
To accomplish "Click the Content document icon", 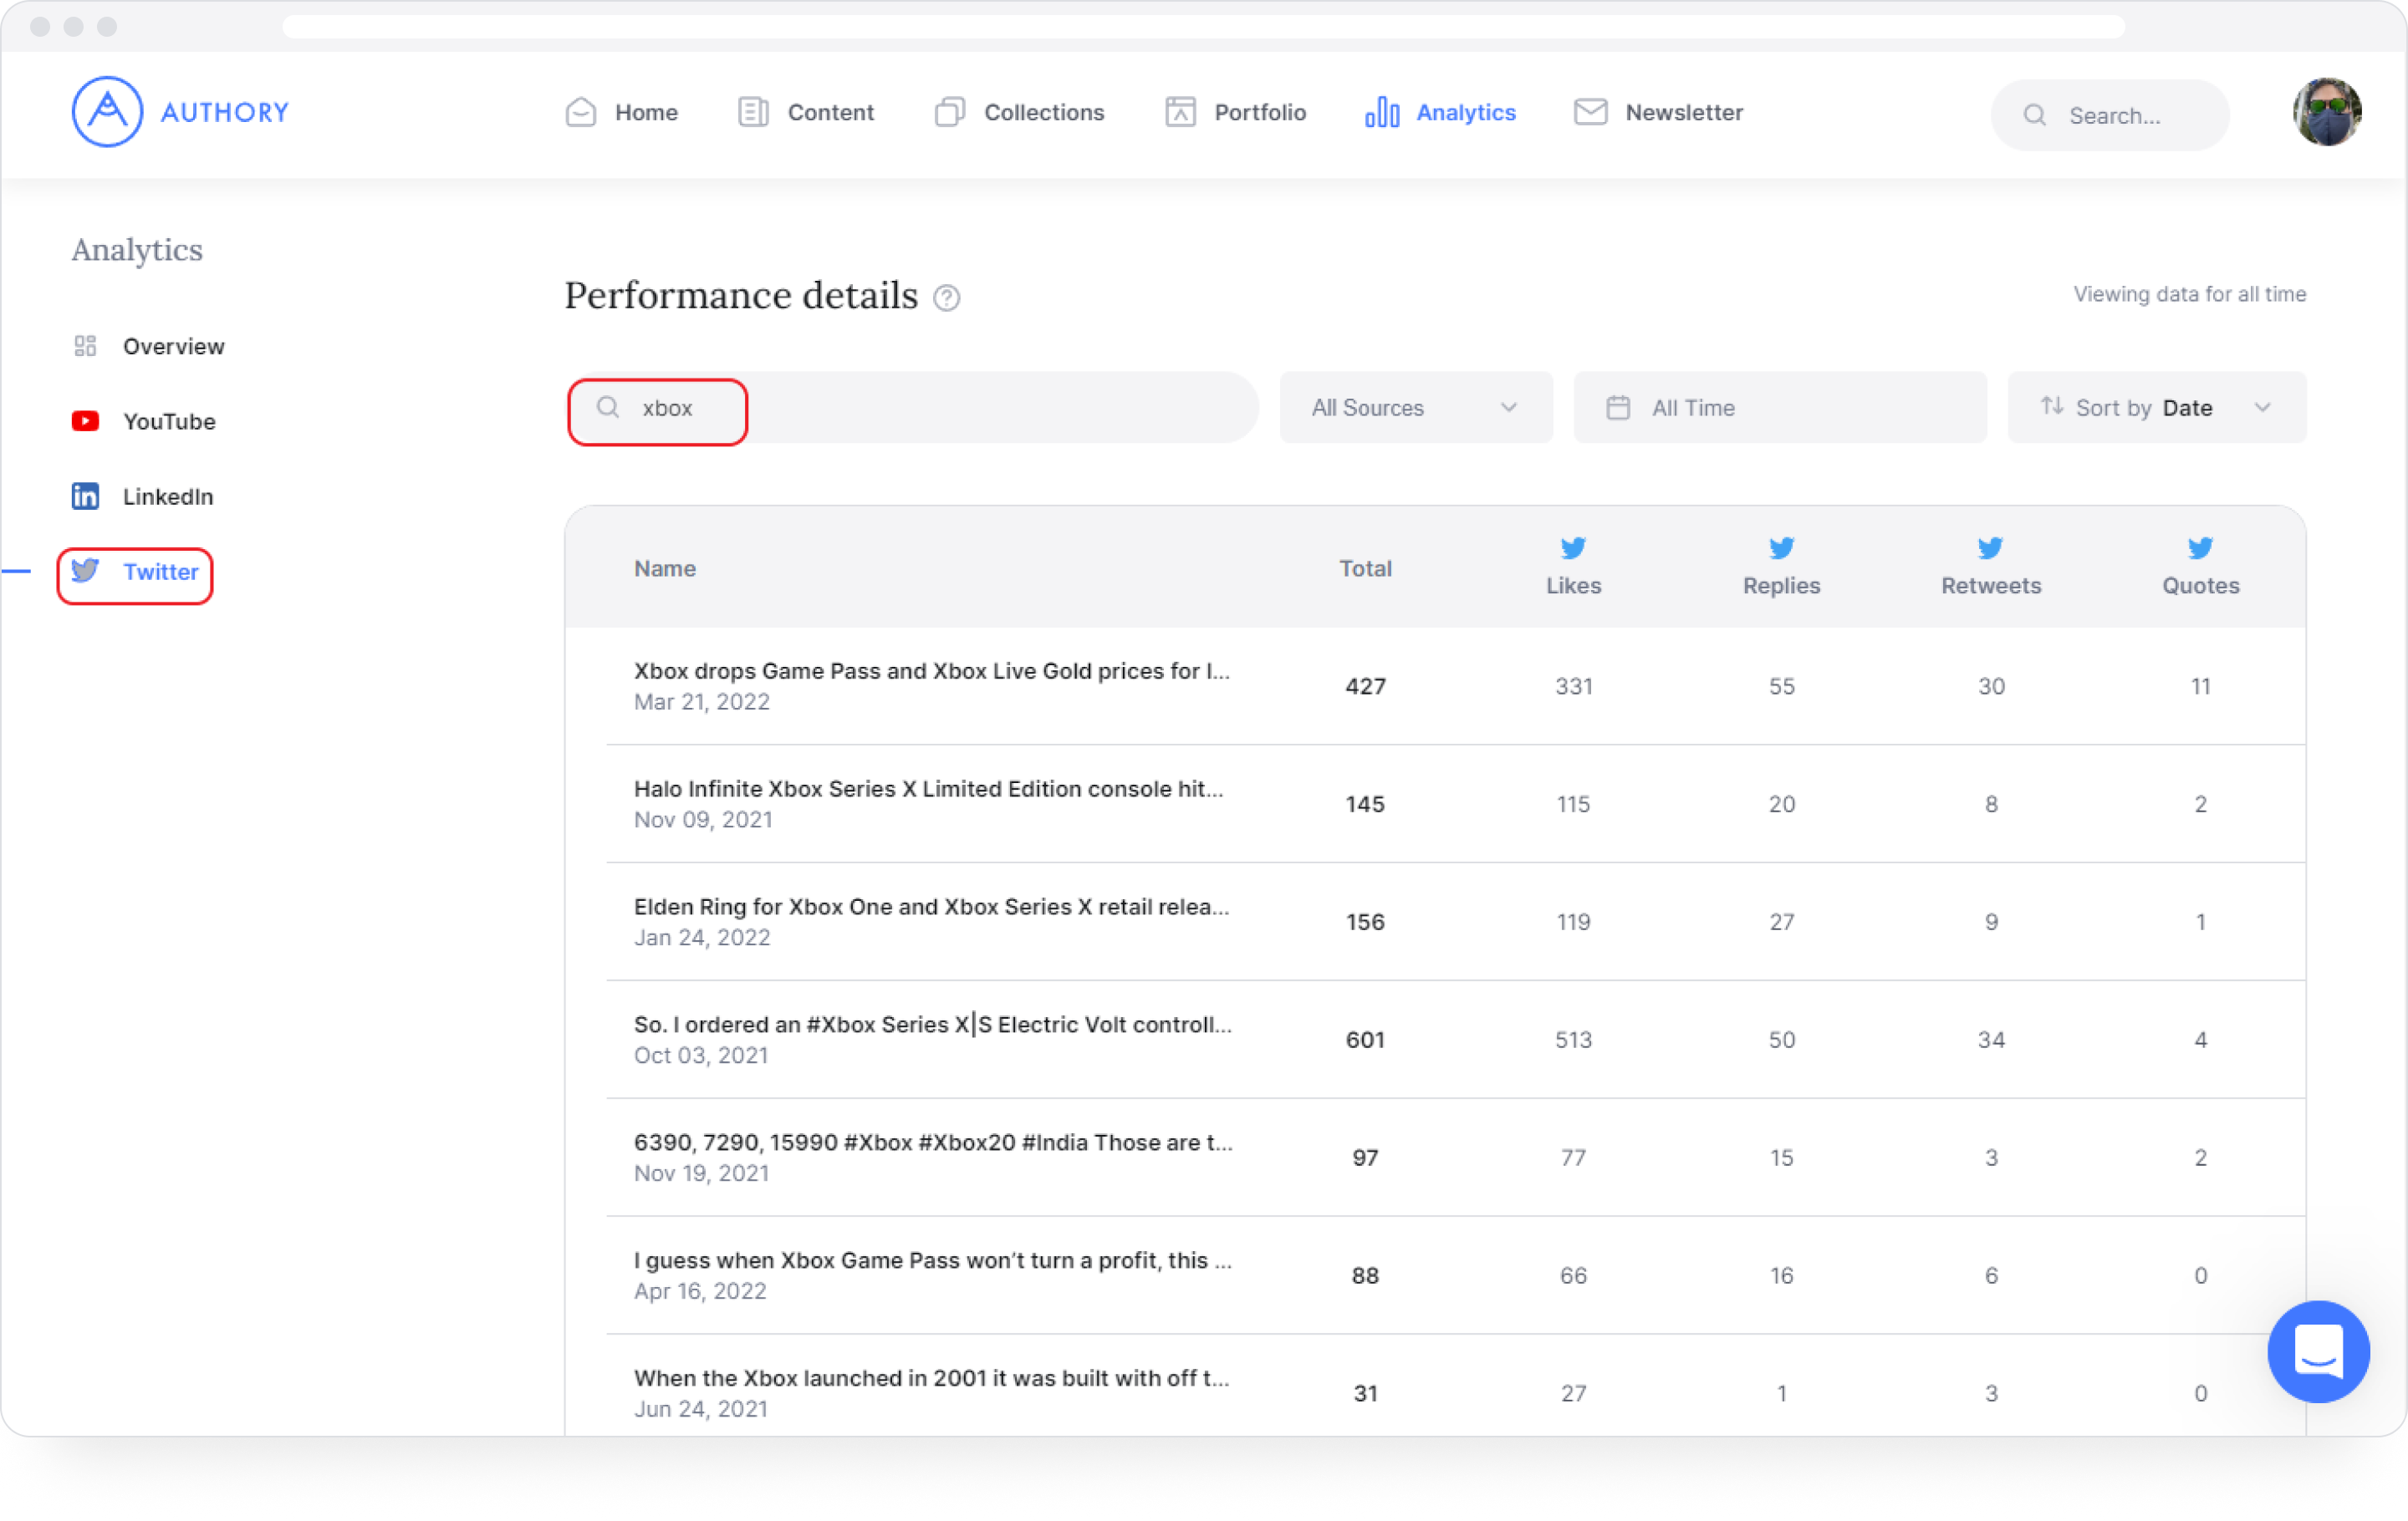I will 753,112.
